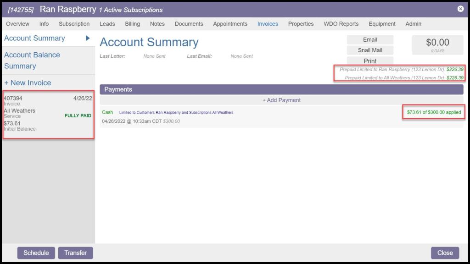This screenshot has width=470, height=264.
Task: Click the Schedule button
Action: [x=36, y=253]
